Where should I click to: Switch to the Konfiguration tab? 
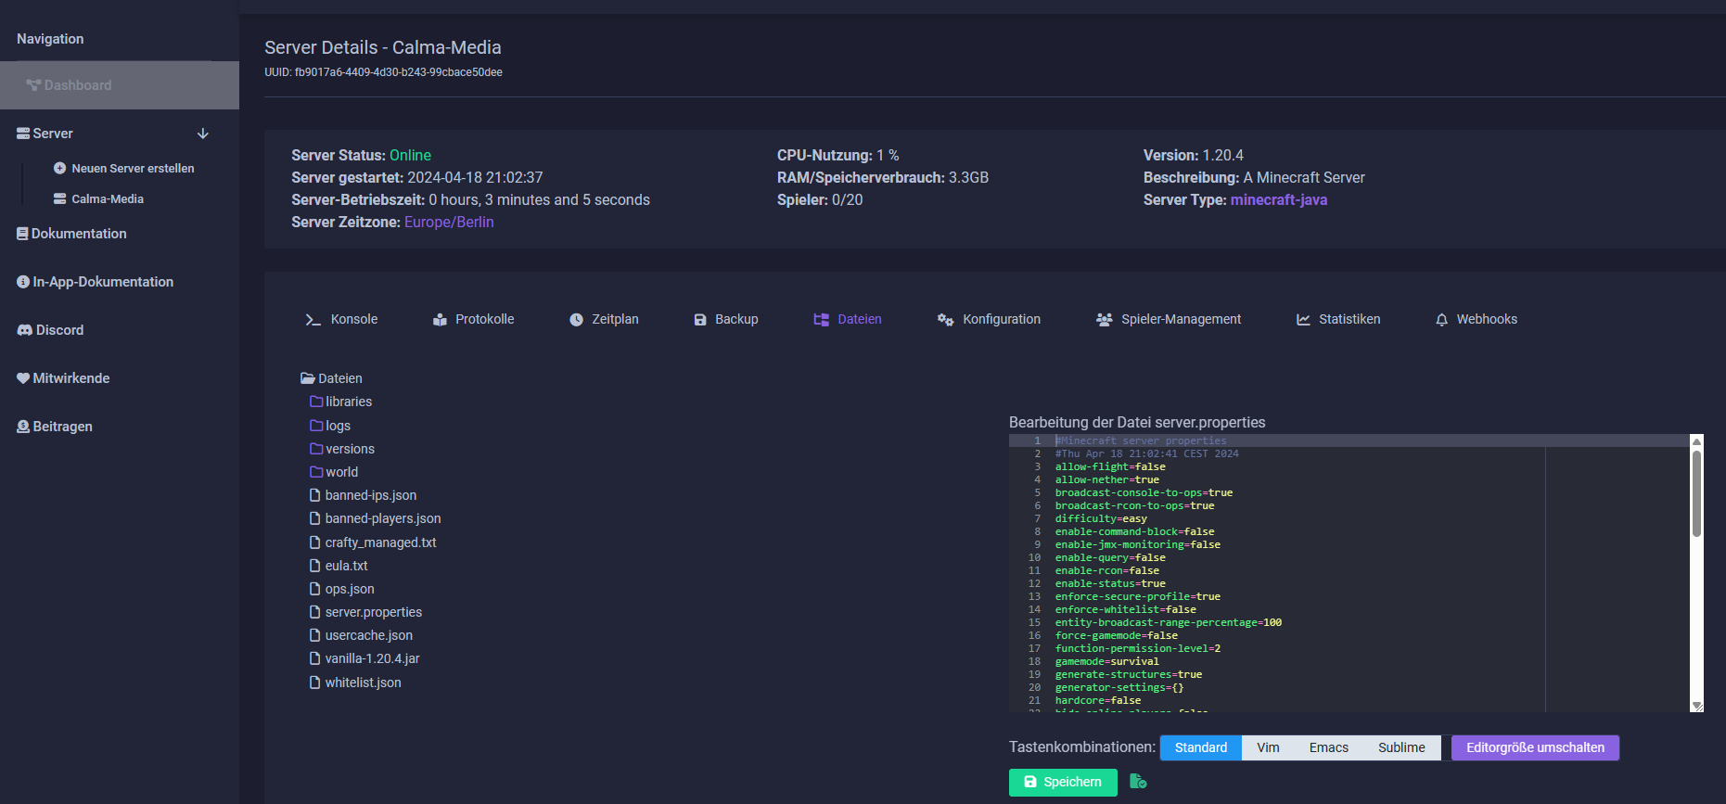click(989, 319)
